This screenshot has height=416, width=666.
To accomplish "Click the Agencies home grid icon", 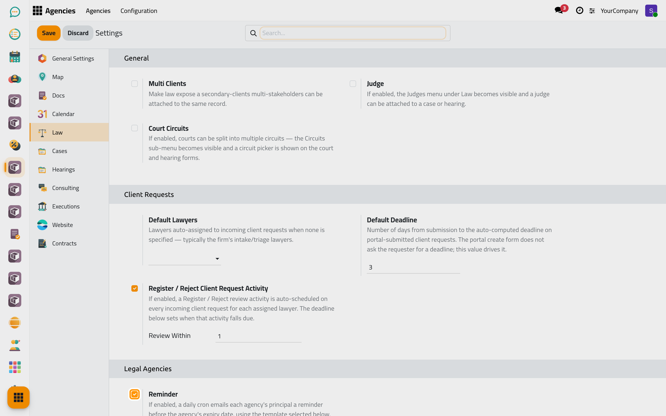I will (x=37, y=11).
